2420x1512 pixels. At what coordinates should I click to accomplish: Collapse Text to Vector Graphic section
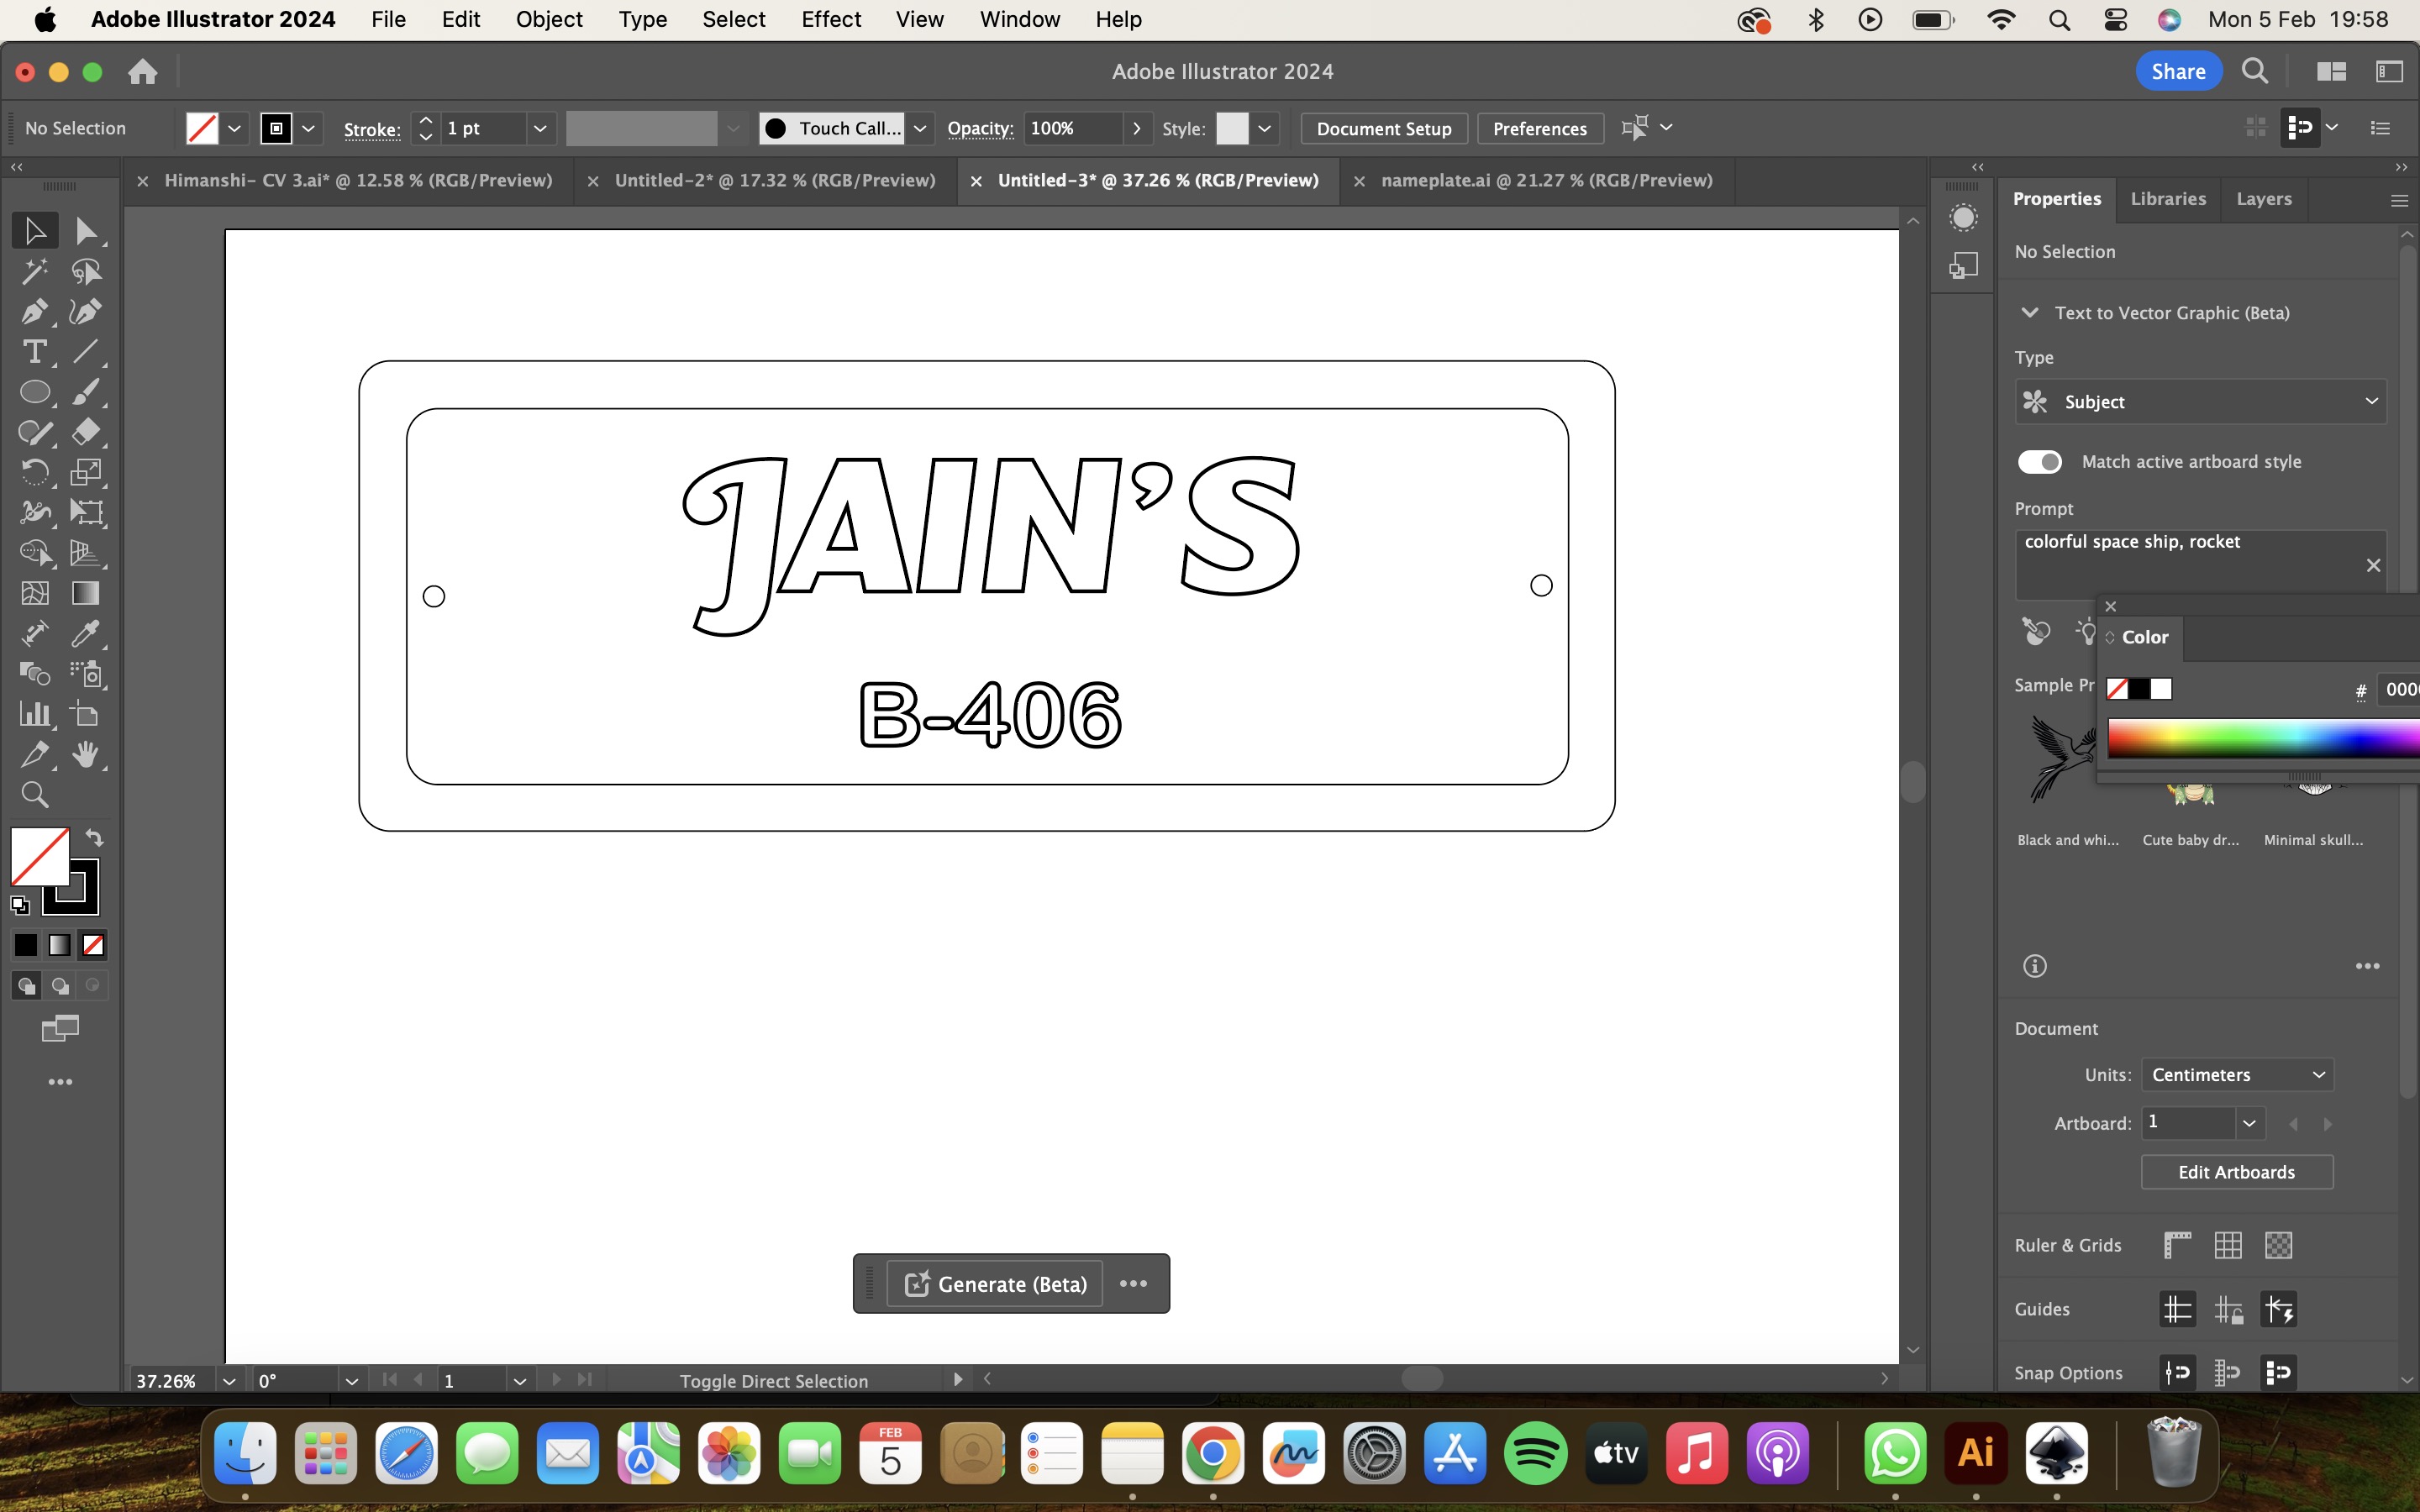coord(2029,313)
